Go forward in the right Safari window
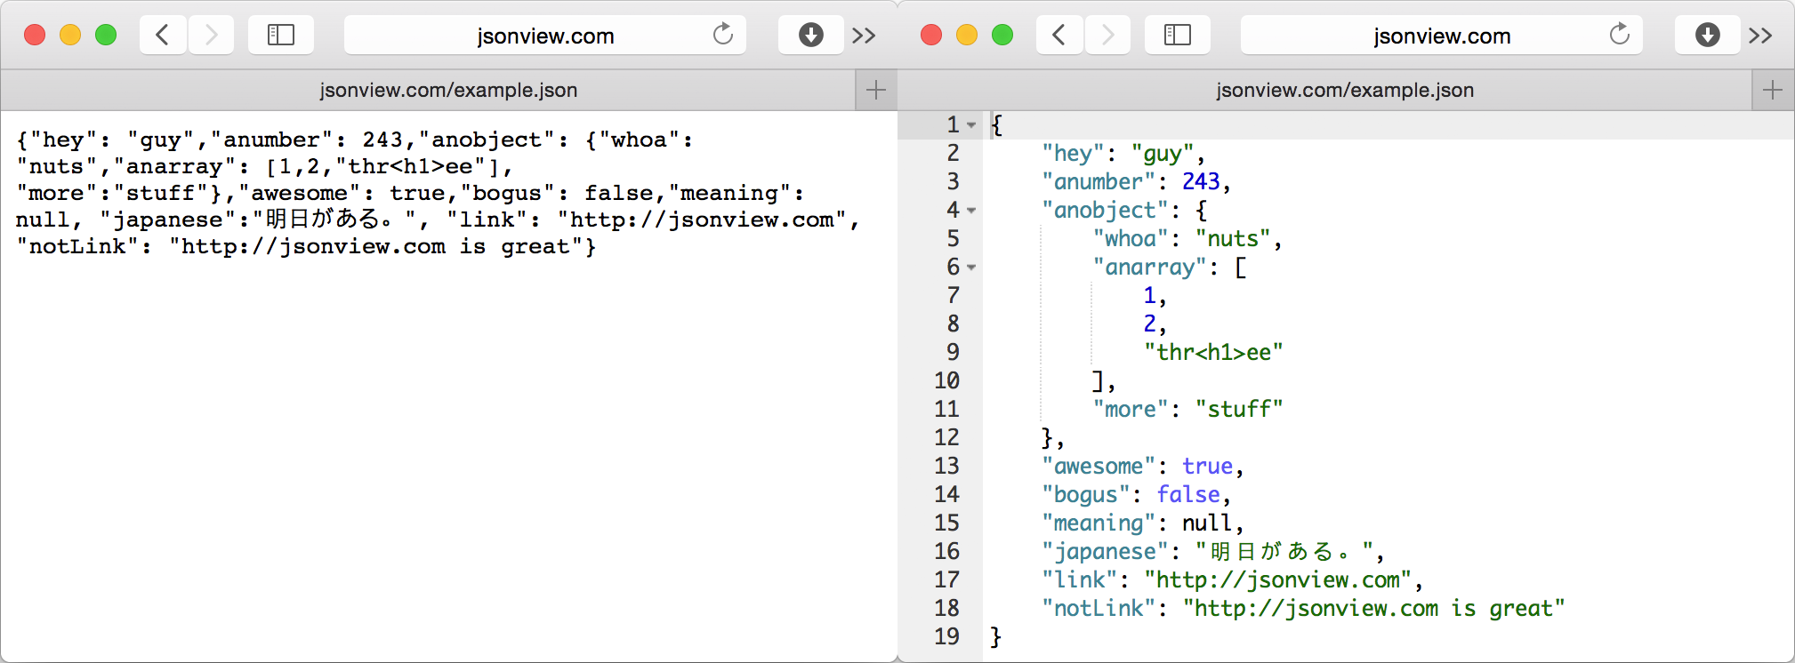1795x663 pixels. pyautogui.click(x=1107, y=36)
